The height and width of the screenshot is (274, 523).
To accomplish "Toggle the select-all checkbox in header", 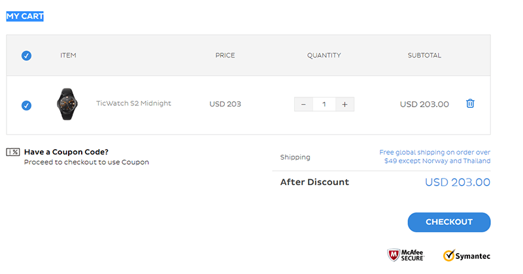I will 26,56.
